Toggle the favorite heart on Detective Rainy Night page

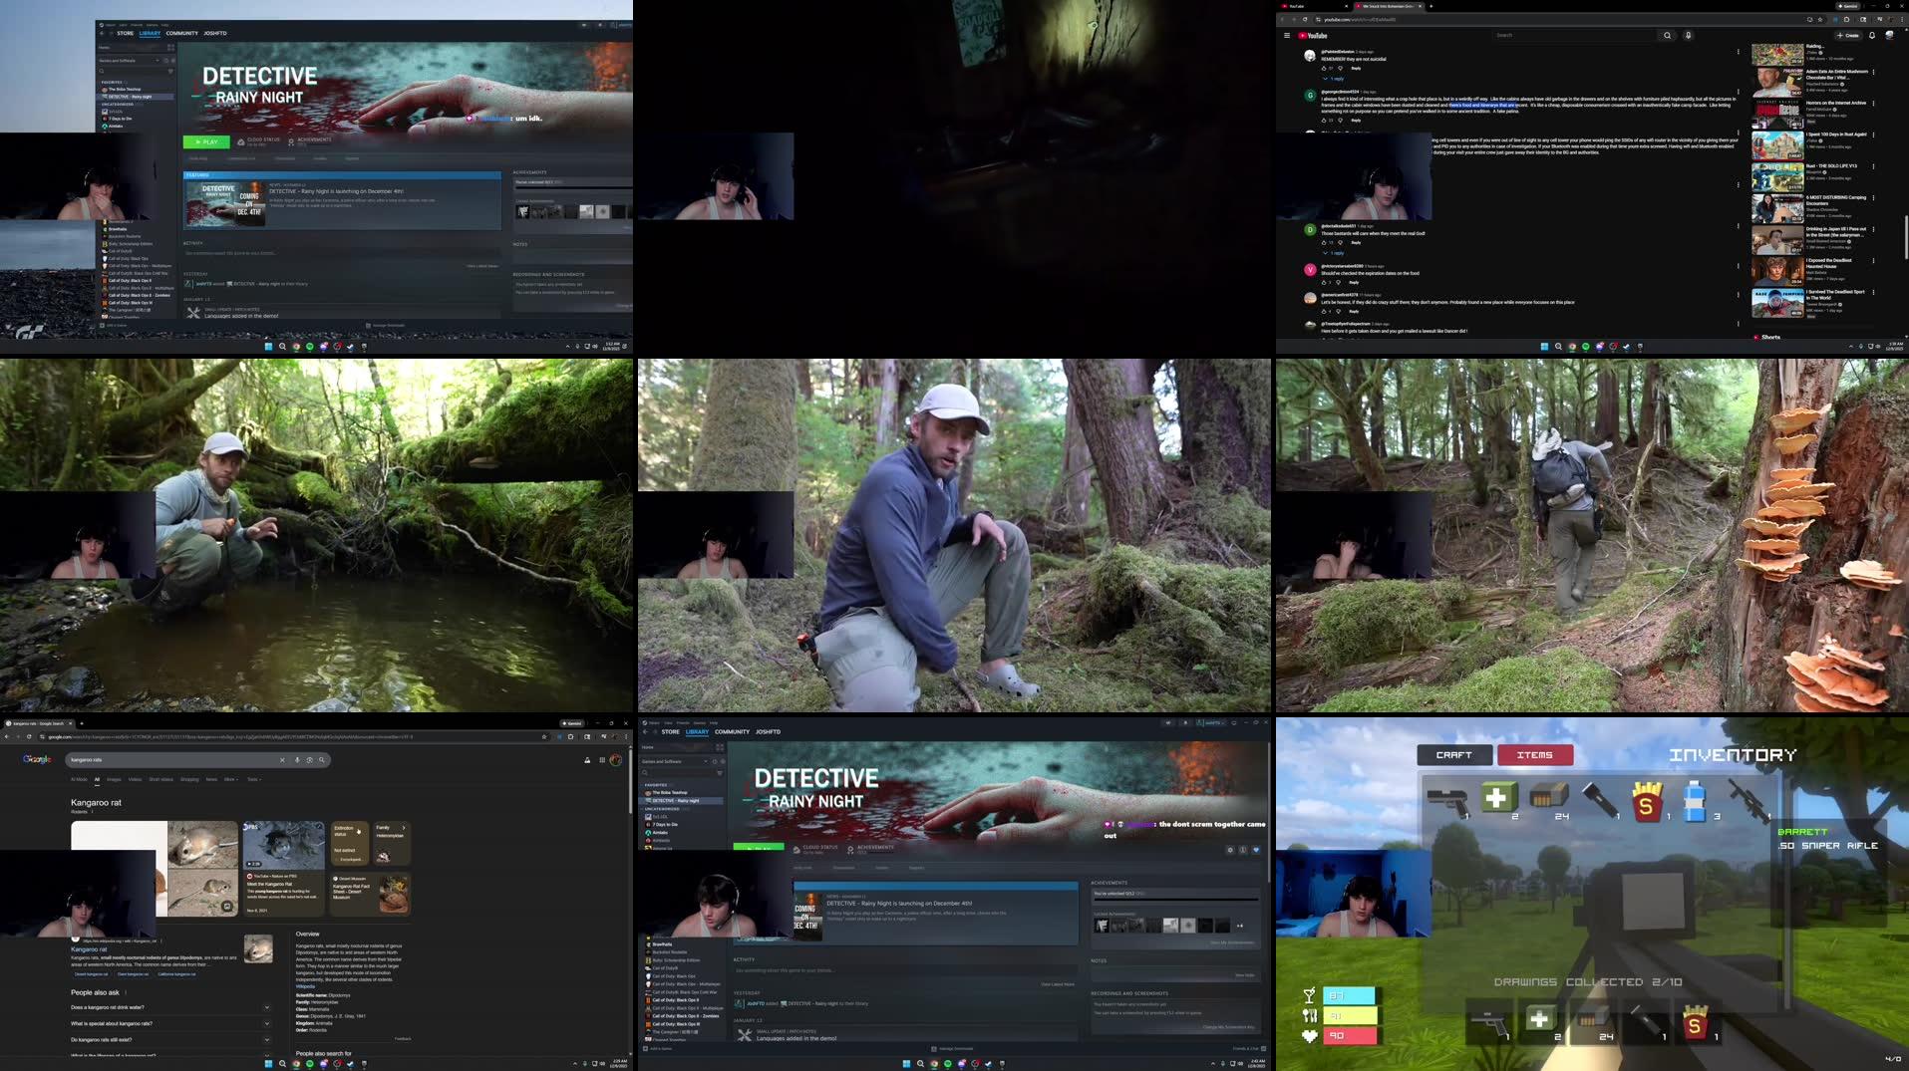click(x=1256, y=850)
